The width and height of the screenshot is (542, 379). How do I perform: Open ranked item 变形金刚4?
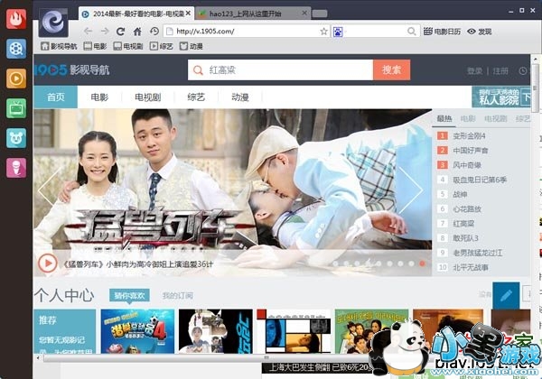[x=469, y=135]
